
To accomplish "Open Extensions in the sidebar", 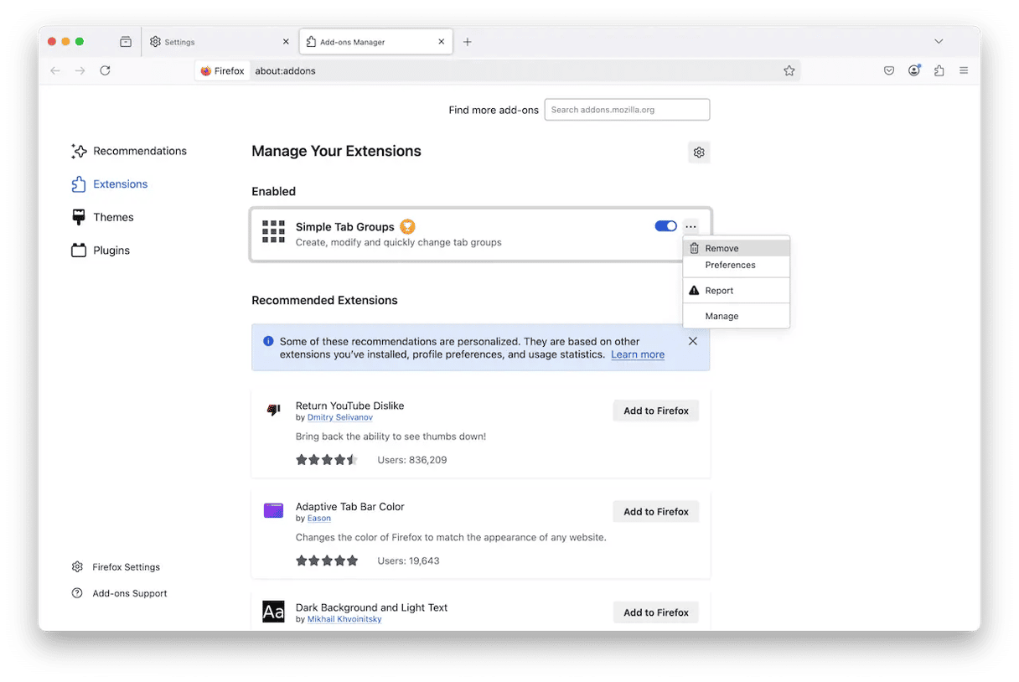I will [110, 184].
